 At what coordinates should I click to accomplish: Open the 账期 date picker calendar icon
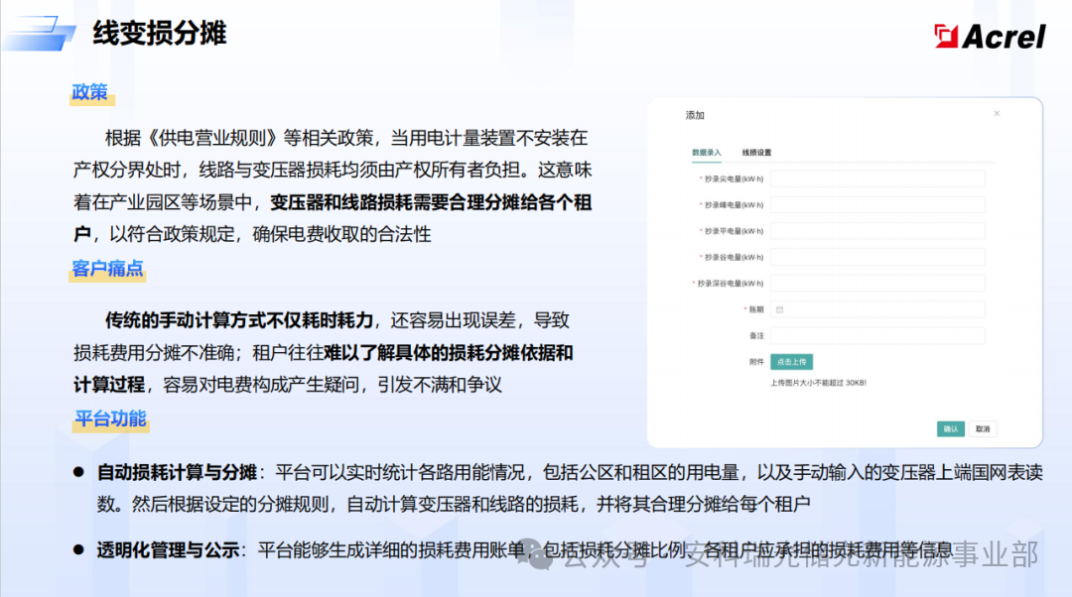pyautogui.click(x=779, y=309)
